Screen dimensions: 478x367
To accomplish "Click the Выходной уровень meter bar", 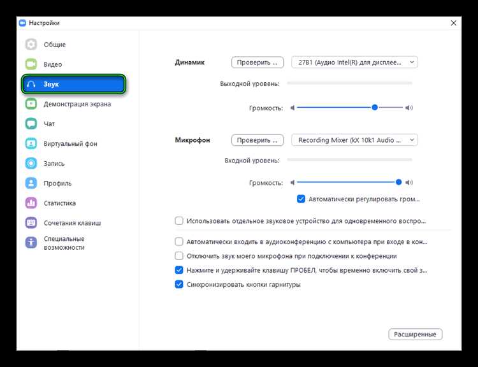I will click(350, 83).
